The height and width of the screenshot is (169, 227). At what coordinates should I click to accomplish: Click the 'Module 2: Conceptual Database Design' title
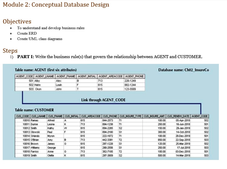[x=56, y=5]
